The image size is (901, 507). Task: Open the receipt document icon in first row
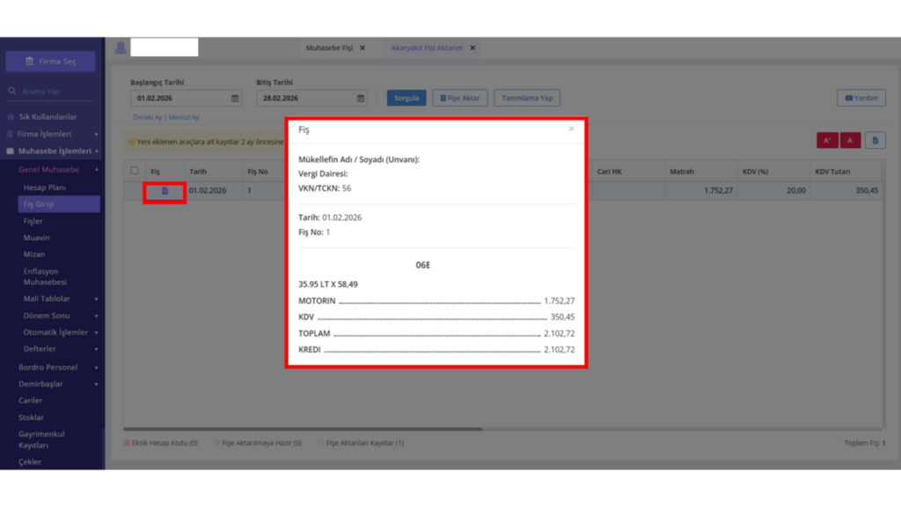[x=165, y=191]
